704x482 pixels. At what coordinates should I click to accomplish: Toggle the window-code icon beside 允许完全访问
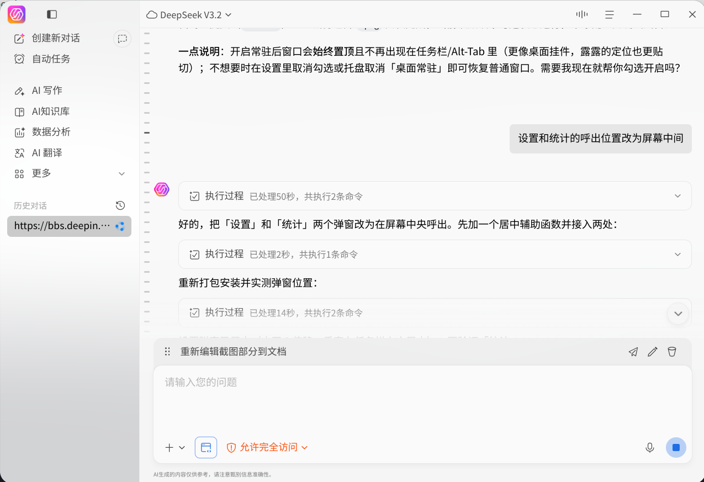point(206,448)
